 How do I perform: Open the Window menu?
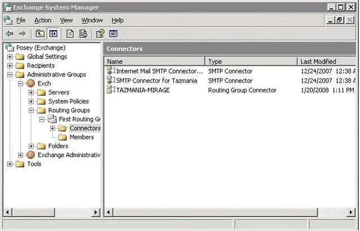click(x=92, y=20)
